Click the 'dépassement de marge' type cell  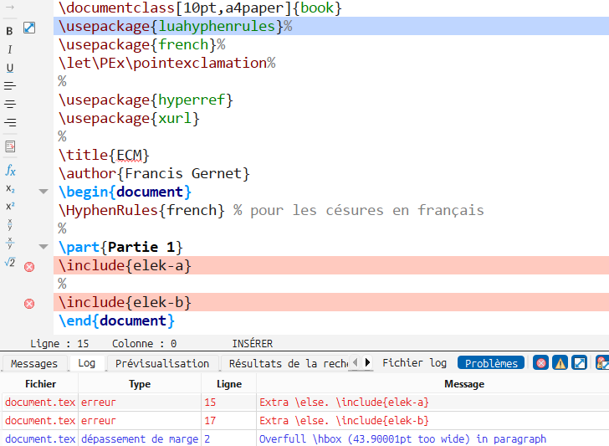(x=140, y=439)
